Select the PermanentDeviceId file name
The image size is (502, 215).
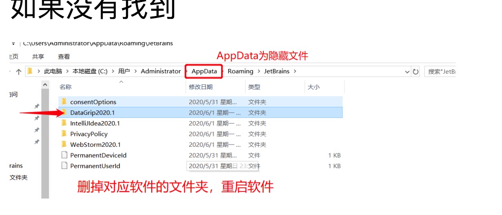pos(98,155)
